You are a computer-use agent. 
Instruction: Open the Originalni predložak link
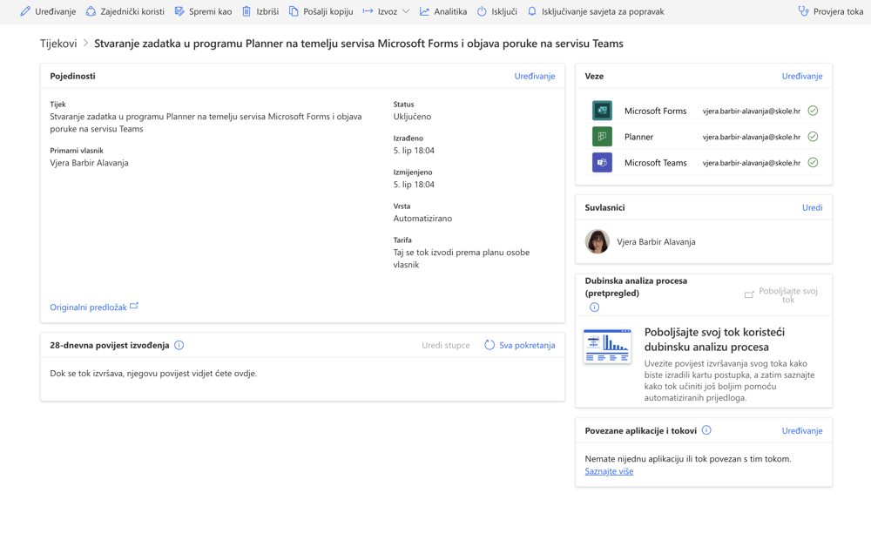88,307
